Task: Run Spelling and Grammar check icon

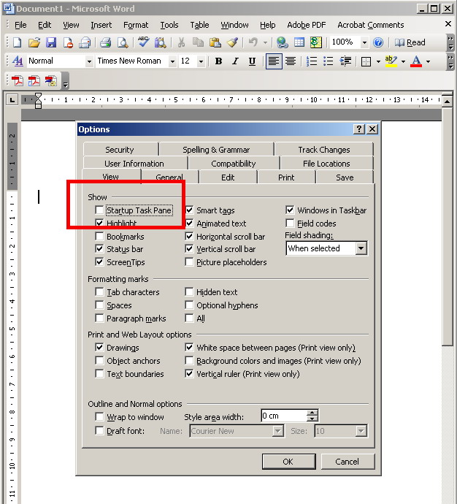Action: pyautogui.click(x=143, y=42)
